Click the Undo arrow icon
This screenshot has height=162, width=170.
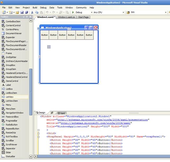pos(47,12)
